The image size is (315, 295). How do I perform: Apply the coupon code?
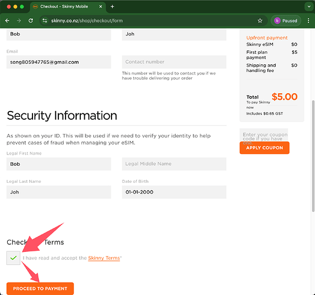(x=264, y=147)
